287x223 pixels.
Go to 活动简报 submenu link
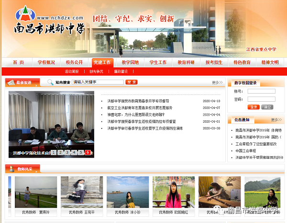coord(72,72)
